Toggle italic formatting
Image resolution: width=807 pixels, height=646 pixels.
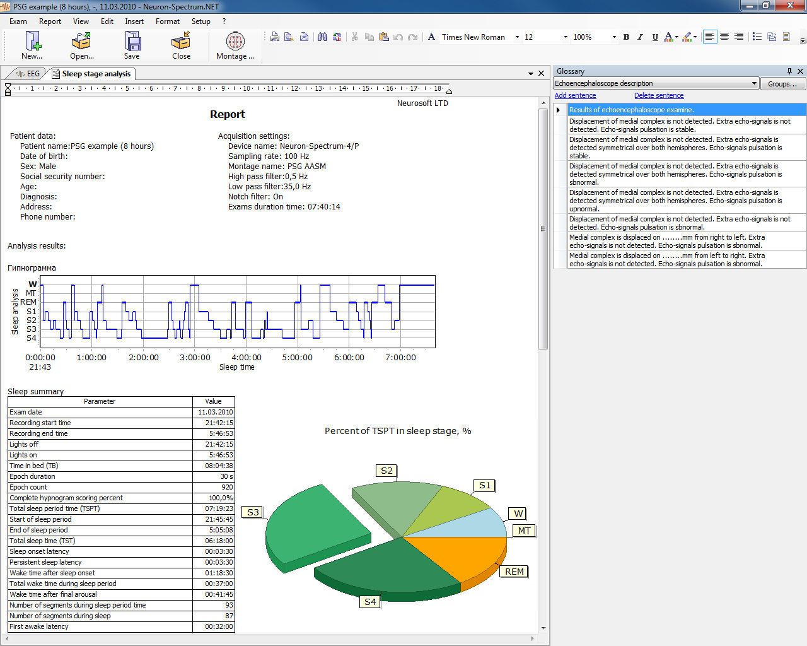tap(641, 37)
